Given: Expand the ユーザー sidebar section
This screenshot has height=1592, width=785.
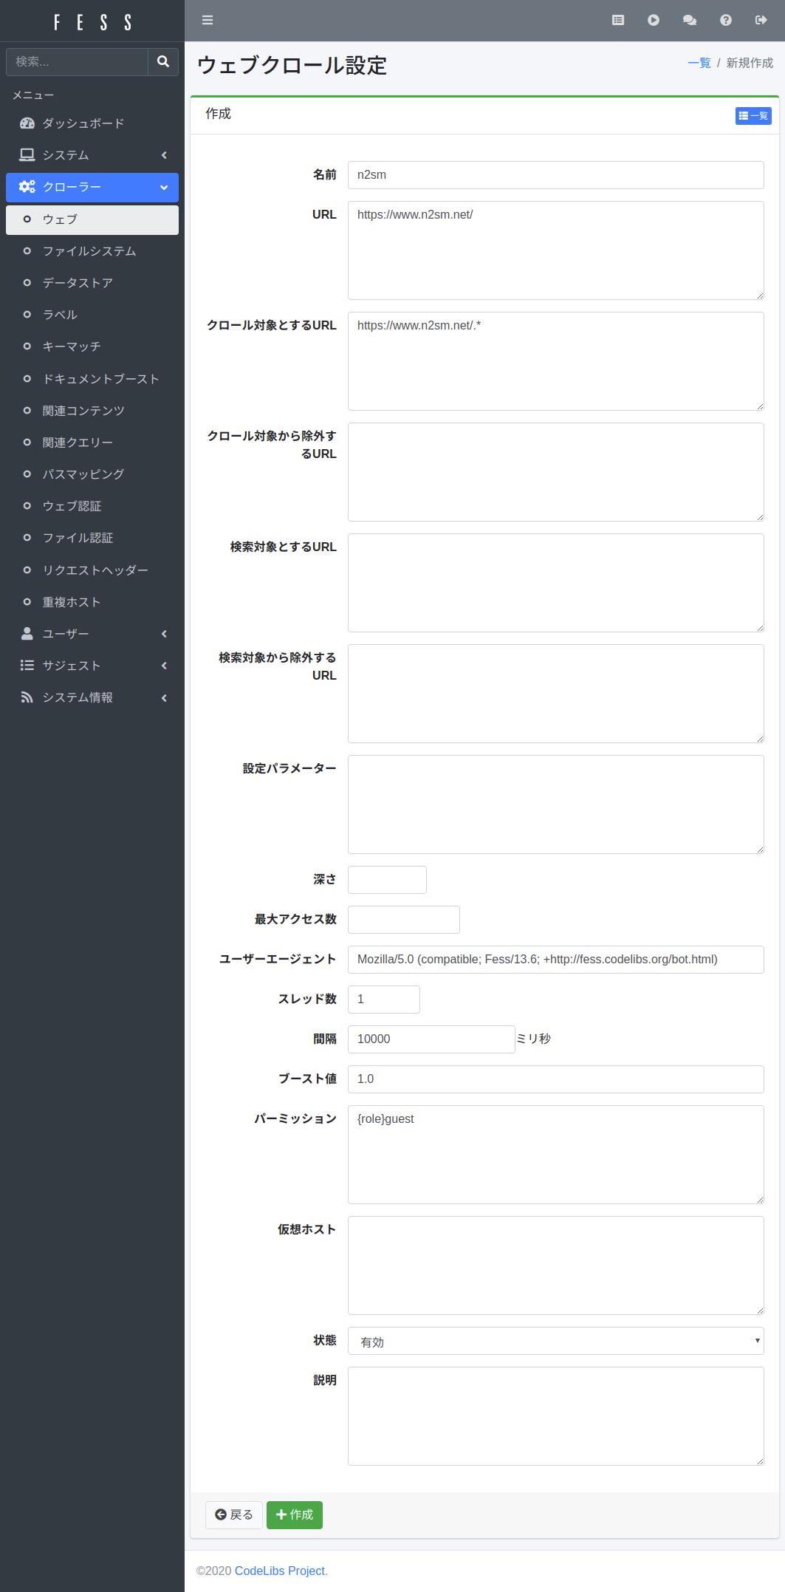Looking at the screenshot, I should pyautogui.click(x=92, y=634).
